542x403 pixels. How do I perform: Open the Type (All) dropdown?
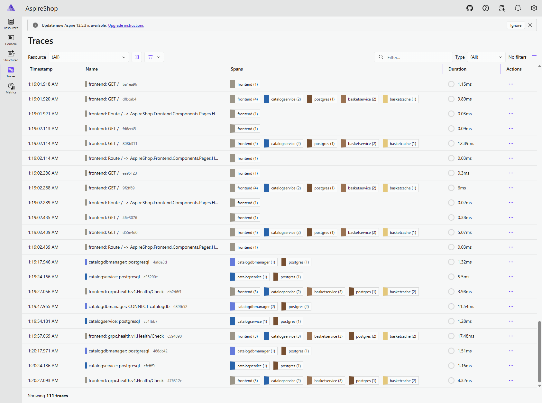click(x=486, y=57)
